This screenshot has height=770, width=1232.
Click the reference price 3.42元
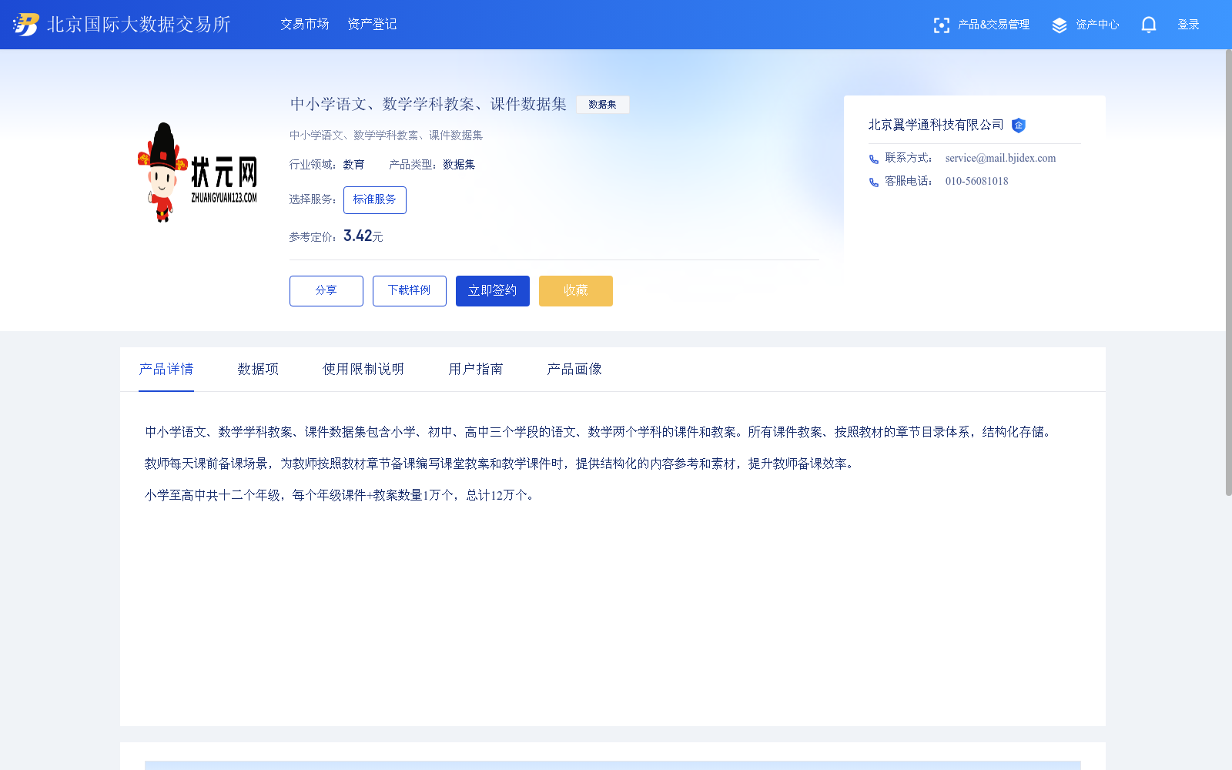pos(363,236)
